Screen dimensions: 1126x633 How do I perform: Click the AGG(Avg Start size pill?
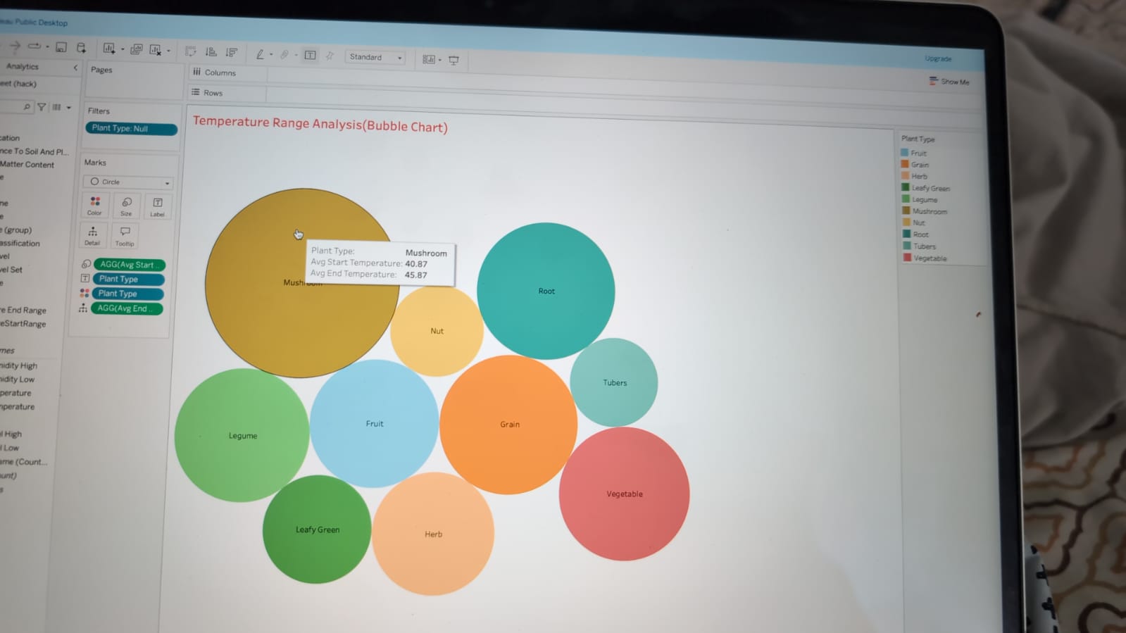coord(130,265)
